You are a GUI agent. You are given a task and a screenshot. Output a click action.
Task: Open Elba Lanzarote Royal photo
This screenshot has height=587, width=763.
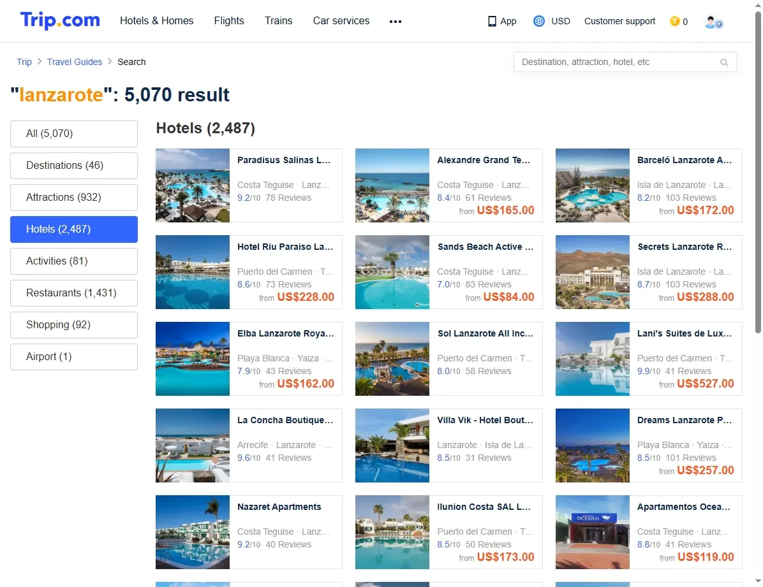click(x=193, y=359)
